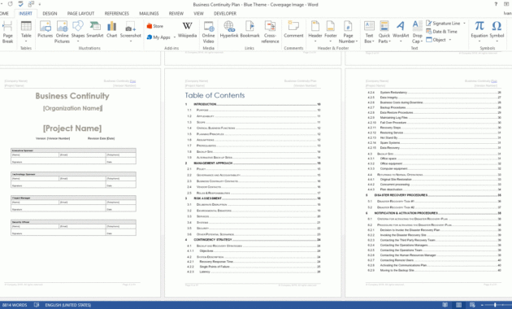The image size is (512, 309).
Task: Open the Header options
Action: [315, 32]
